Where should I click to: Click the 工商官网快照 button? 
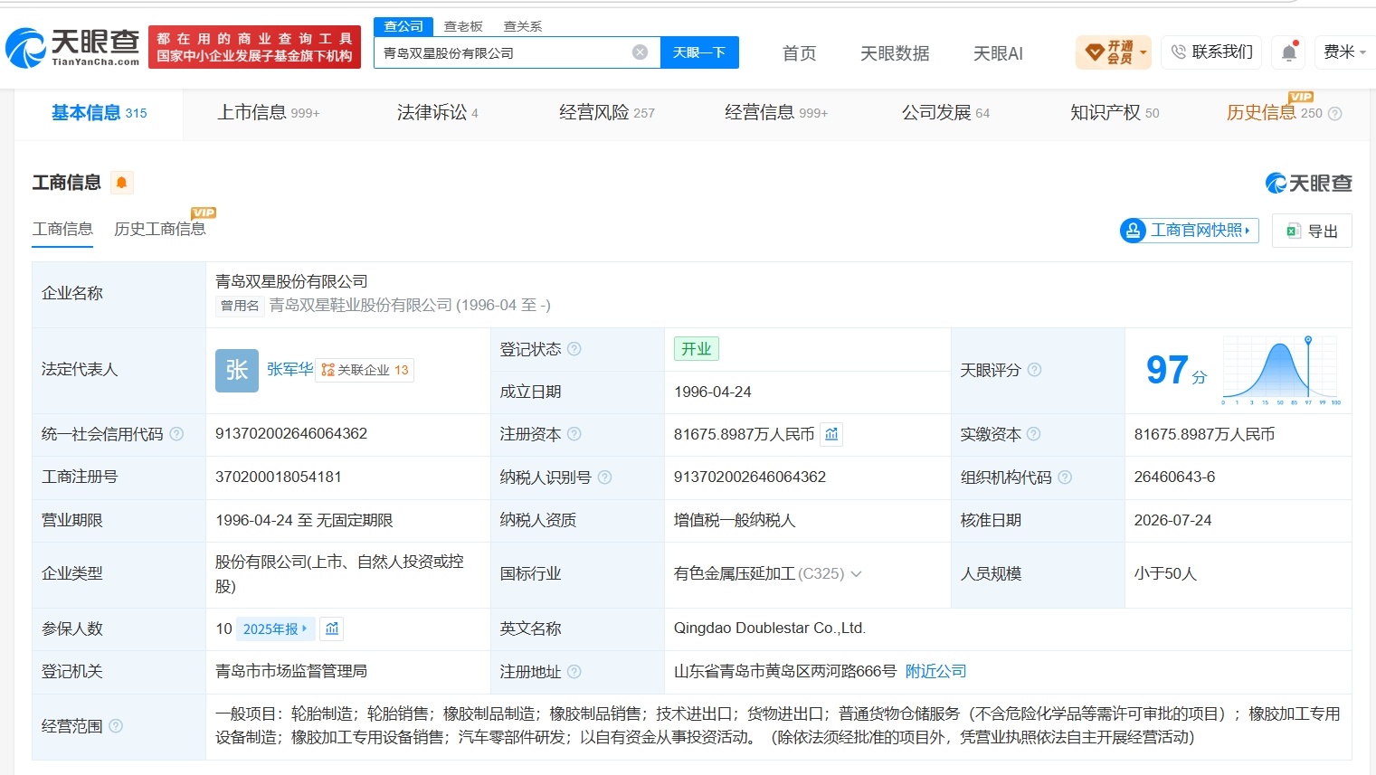[1189, 231]
